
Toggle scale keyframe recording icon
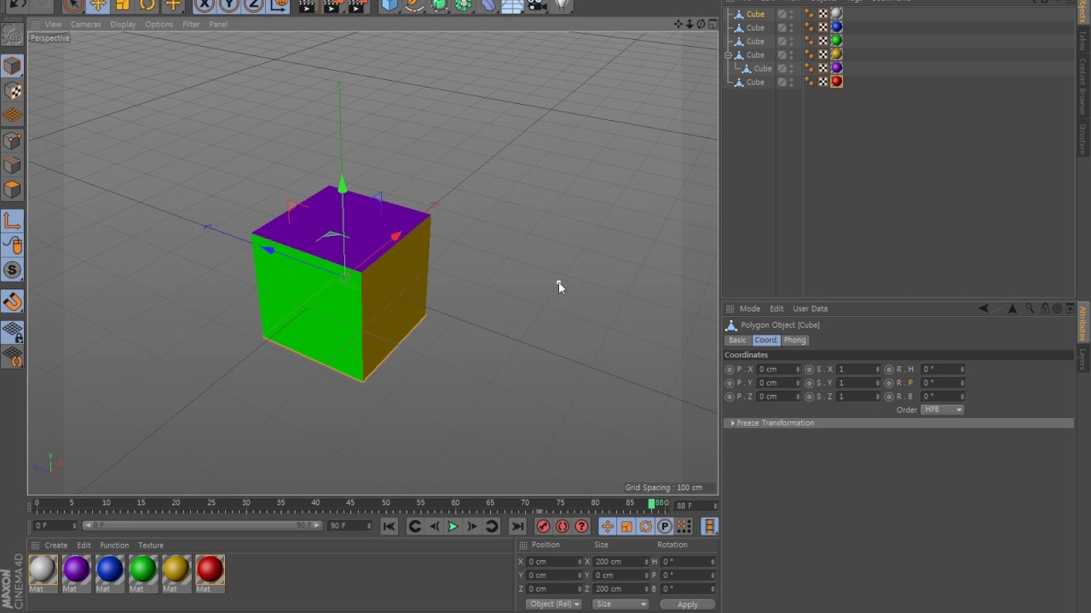click(x=626, y=526)
